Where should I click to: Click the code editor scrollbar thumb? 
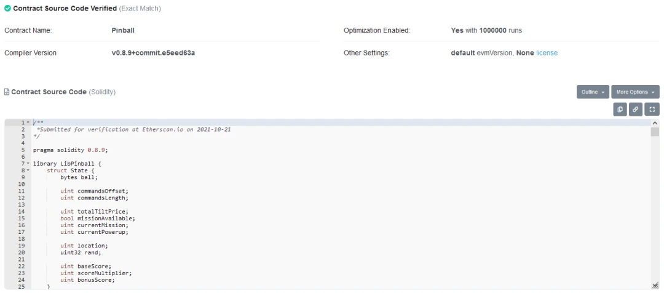point(655,132)
